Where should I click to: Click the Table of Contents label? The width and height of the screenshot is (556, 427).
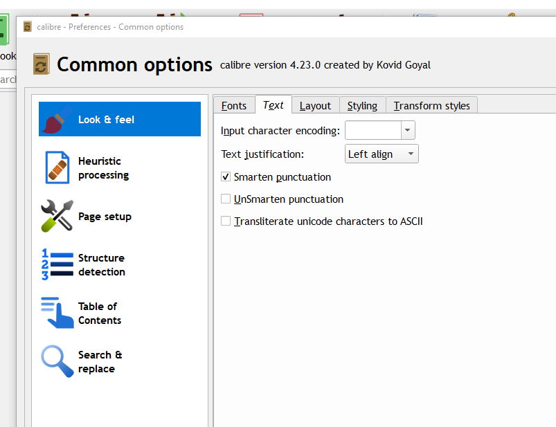100,314
